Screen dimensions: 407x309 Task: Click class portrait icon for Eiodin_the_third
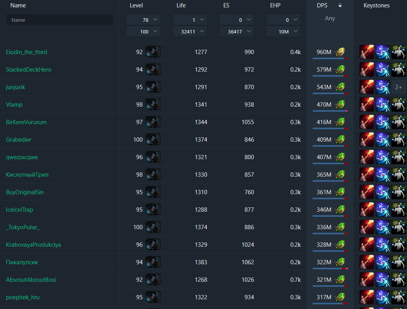click(x=153, y=52)
